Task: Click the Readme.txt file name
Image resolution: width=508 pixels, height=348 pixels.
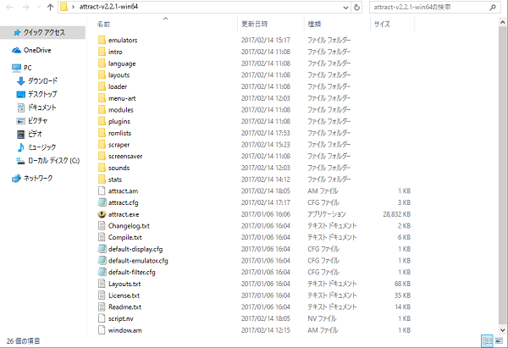Action: 124,307
